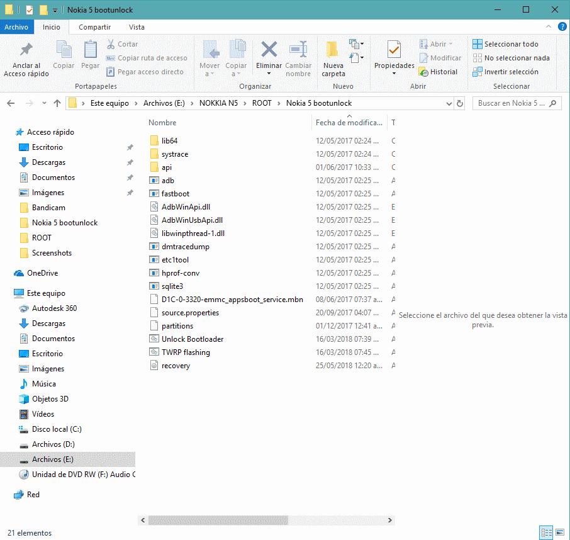Click the Abrir ribbon button
Screen dimensions: 570x540
pos(436,44)
